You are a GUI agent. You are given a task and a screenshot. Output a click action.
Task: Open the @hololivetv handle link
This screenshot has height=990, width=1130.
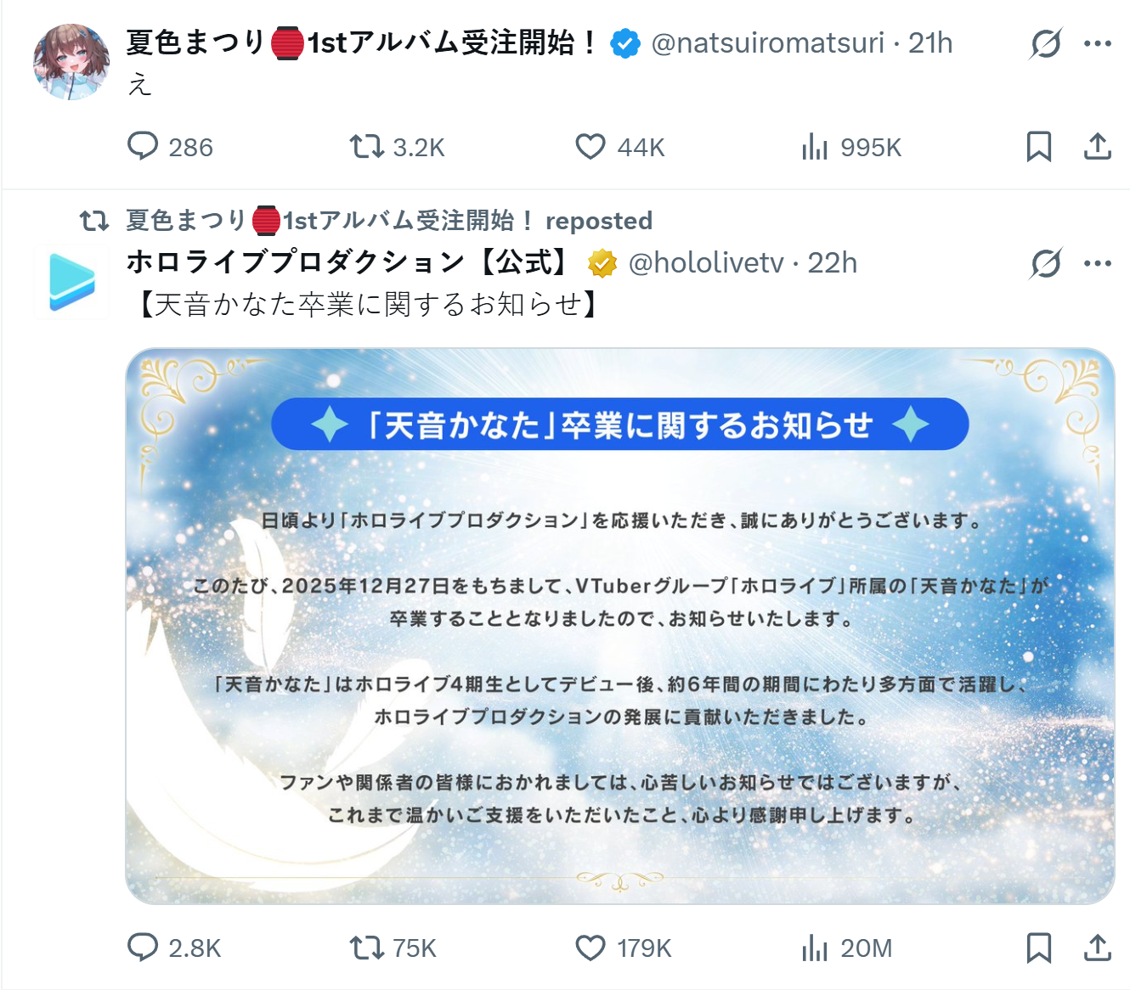pos(705,263)
